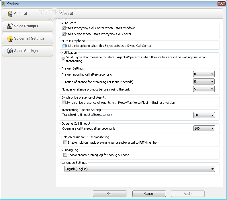Switch to Voicemail Settings tab
This screenshot has height=200, width=227.
(x=28, y=39)
